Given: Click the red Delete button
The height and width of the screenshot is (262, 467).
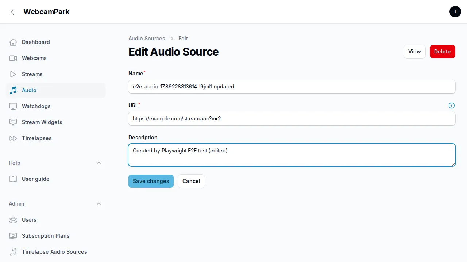Looking at the screenshot, I should coord(443,52).
